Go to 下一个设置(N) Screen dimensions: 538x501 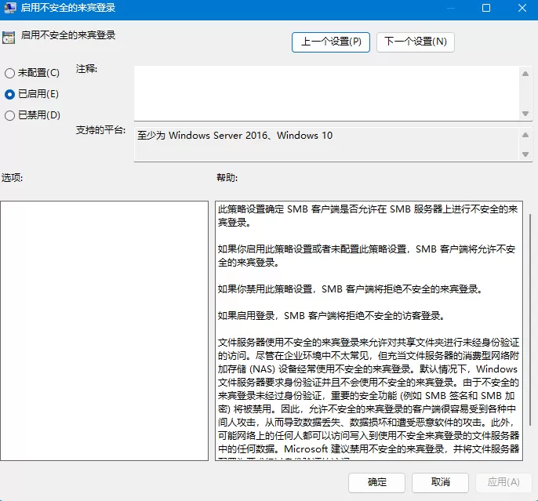[415, 42]
